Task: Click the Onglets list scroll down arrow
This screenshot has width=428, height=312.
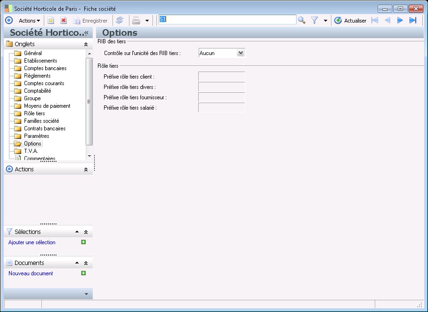Action: click(89, 156)
